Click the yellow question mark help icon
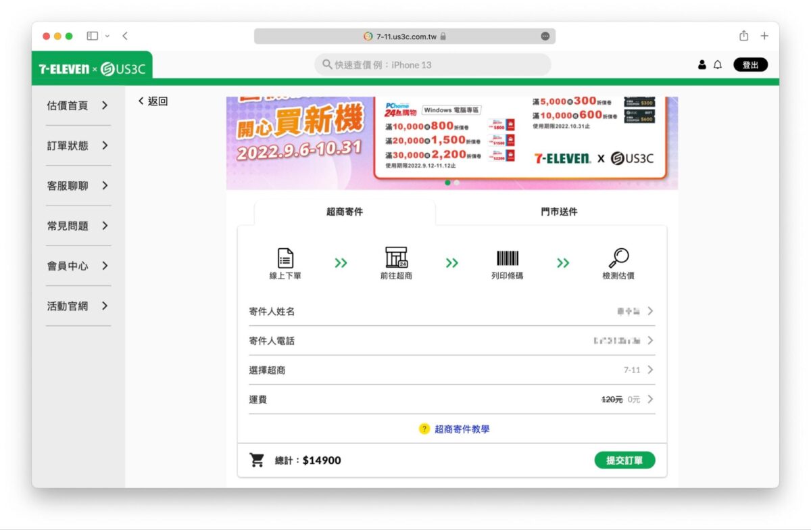 tap(424, 429)
